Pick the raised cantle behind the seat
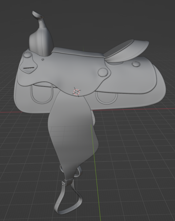The height and width of the screenshot is (221, 175). tap(127, 51)
